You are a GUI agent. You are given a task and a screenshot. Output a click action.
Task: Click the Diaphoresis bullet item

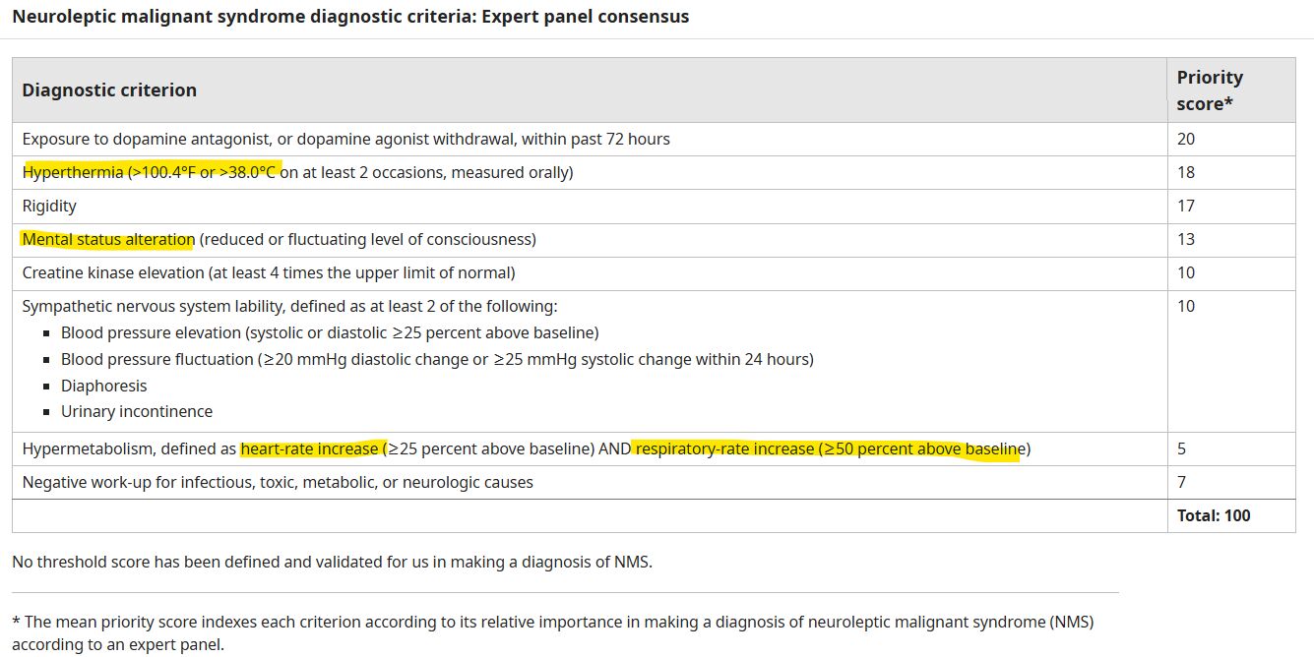103,386
